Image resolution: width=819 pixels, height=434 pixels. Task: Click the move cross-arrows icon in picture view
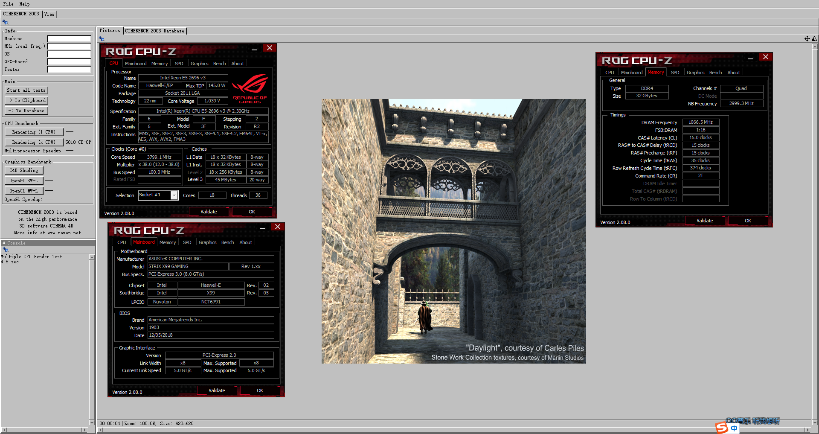(x=807, y=39)
